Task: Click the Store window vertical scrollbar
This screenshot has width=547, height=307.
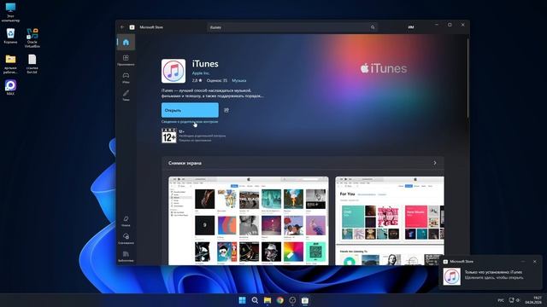Action: (x=468, y=78)
